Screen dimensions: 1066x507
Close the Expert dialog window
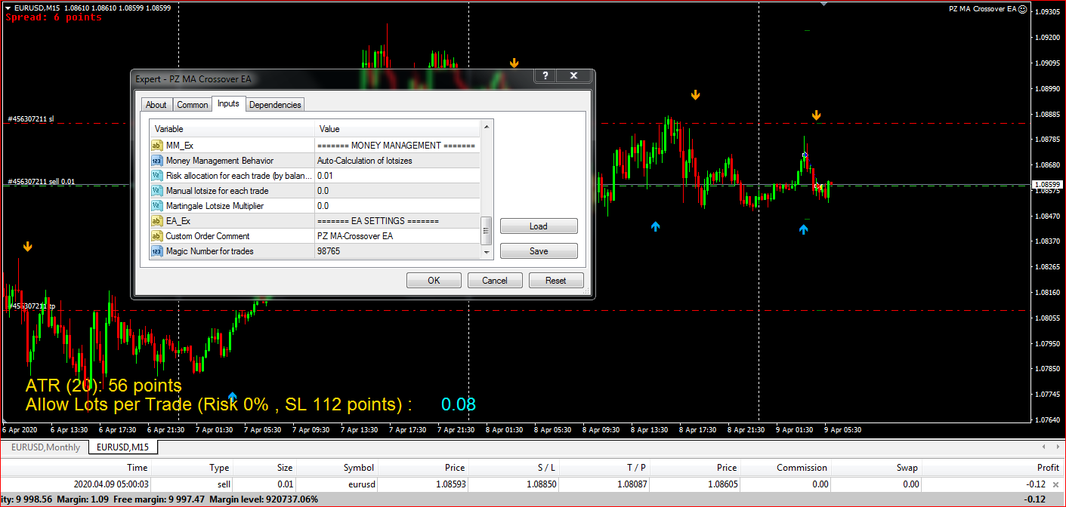coord(573,75)
